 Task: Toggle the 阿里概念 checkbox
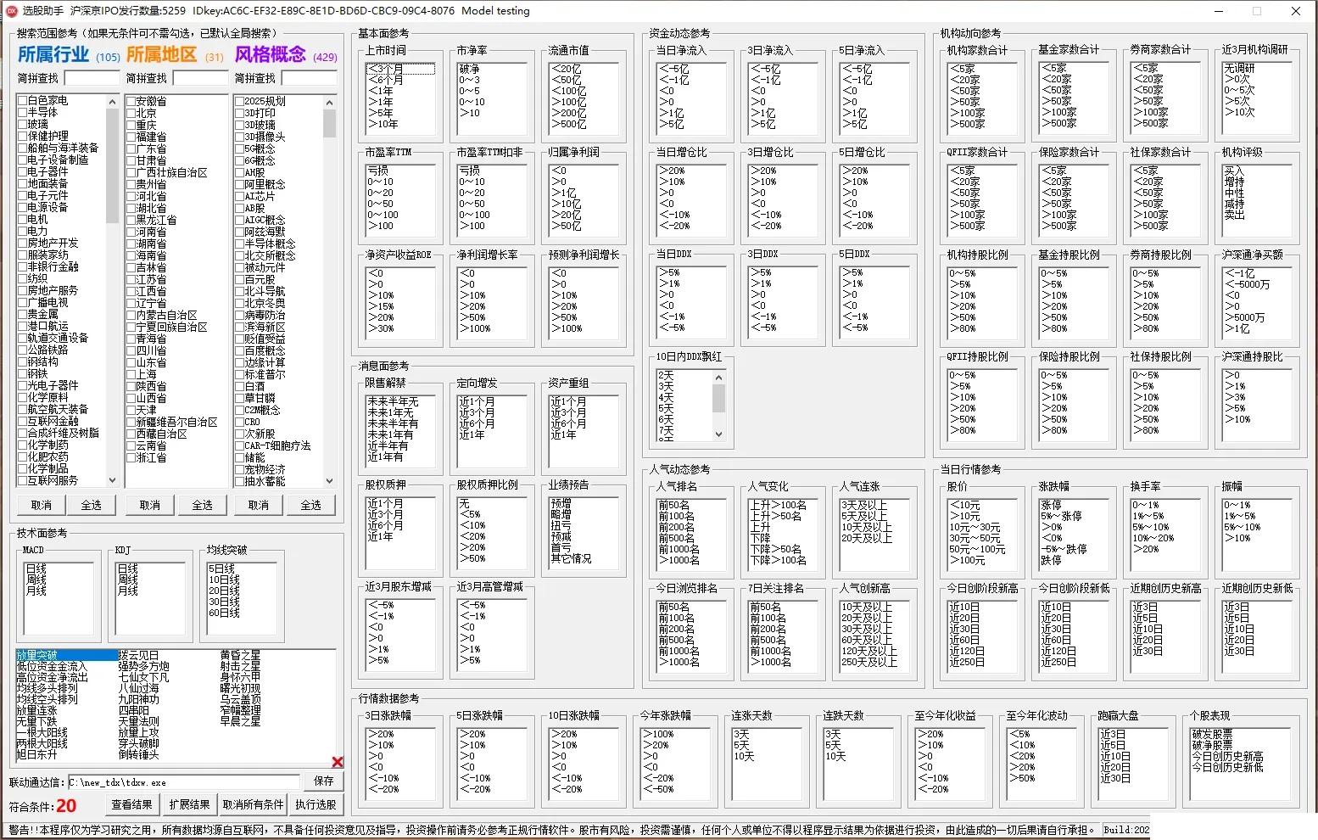click(240, 184)
